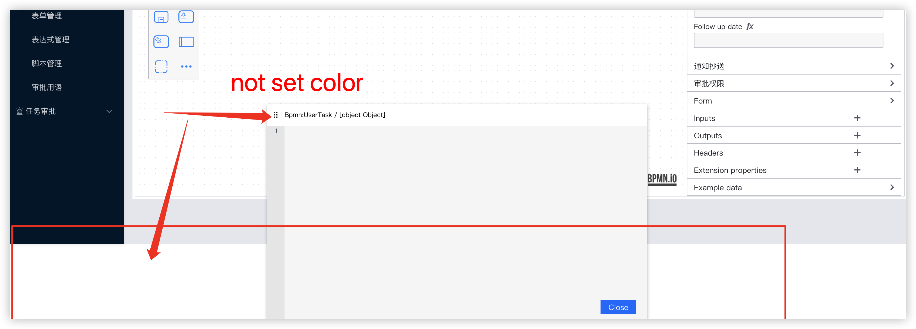Add a new Extension property

tap(858, 170)
